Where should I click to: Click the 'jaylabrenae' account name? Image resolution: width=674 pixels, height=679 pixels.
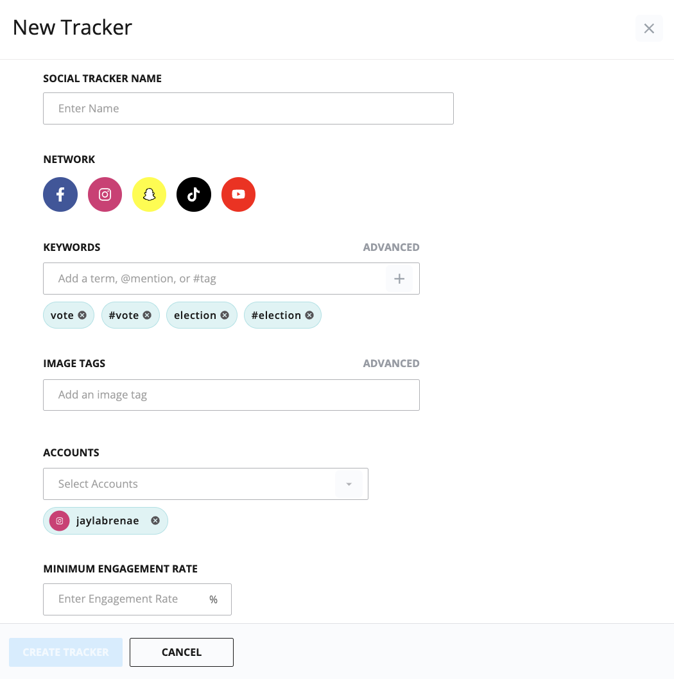(x=107, y=520)
